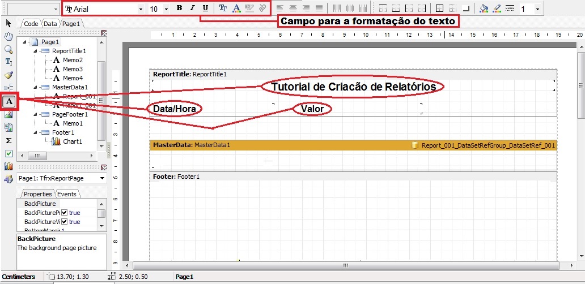Select the Subreport object tool

tap(9, 128)
